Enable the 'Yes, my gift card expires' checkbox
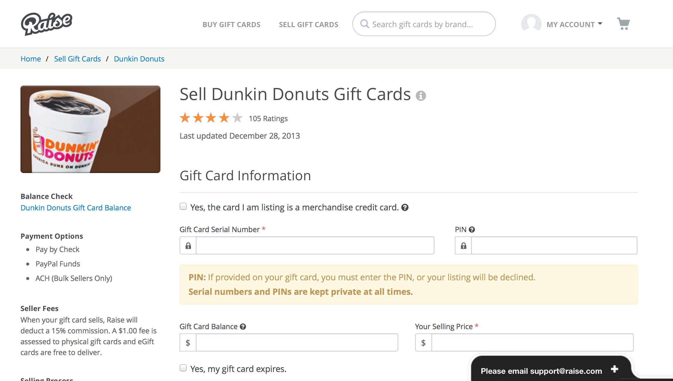 (x=183, y=368)
